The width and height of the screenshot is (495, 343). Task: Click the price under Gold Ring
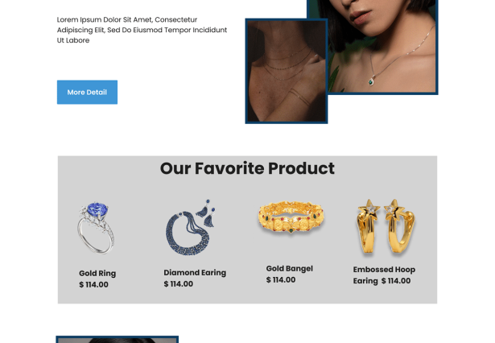coord(93,284)
